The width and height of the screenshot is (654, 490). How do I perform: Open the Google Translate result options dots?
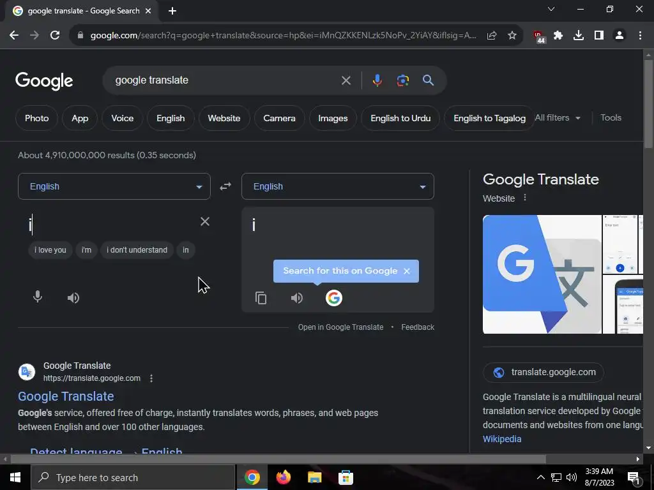point(151,378)
